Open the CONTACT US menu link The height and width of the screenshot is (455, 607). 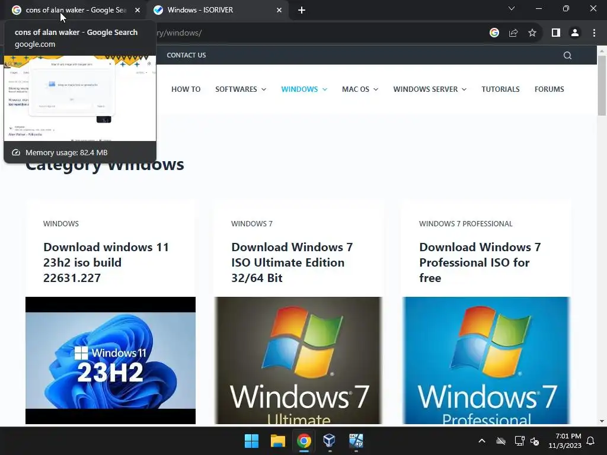pos(186,55)
